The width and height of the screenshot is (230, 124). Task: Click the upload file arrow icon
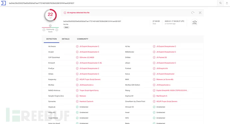coord(227,3)
